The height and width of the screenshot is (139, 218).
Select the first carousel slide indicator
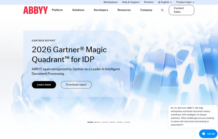point(90,122)
